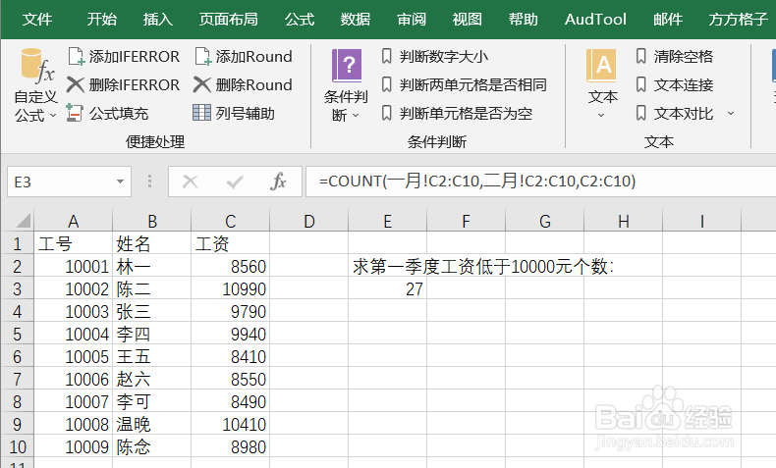The image size is (776, 468).
Task: Select row 3 header
Action: (x=18, y=289)
